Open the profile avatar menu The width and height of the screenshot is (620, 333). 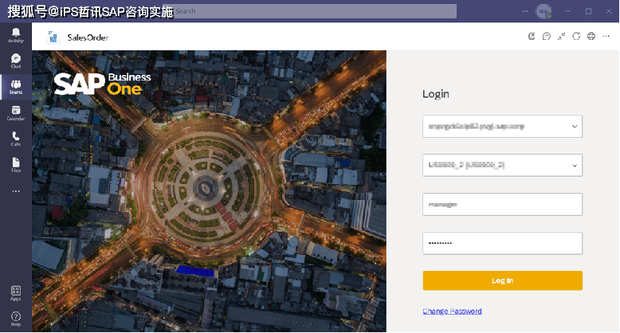pyautogui.click(x=543, y=11)
